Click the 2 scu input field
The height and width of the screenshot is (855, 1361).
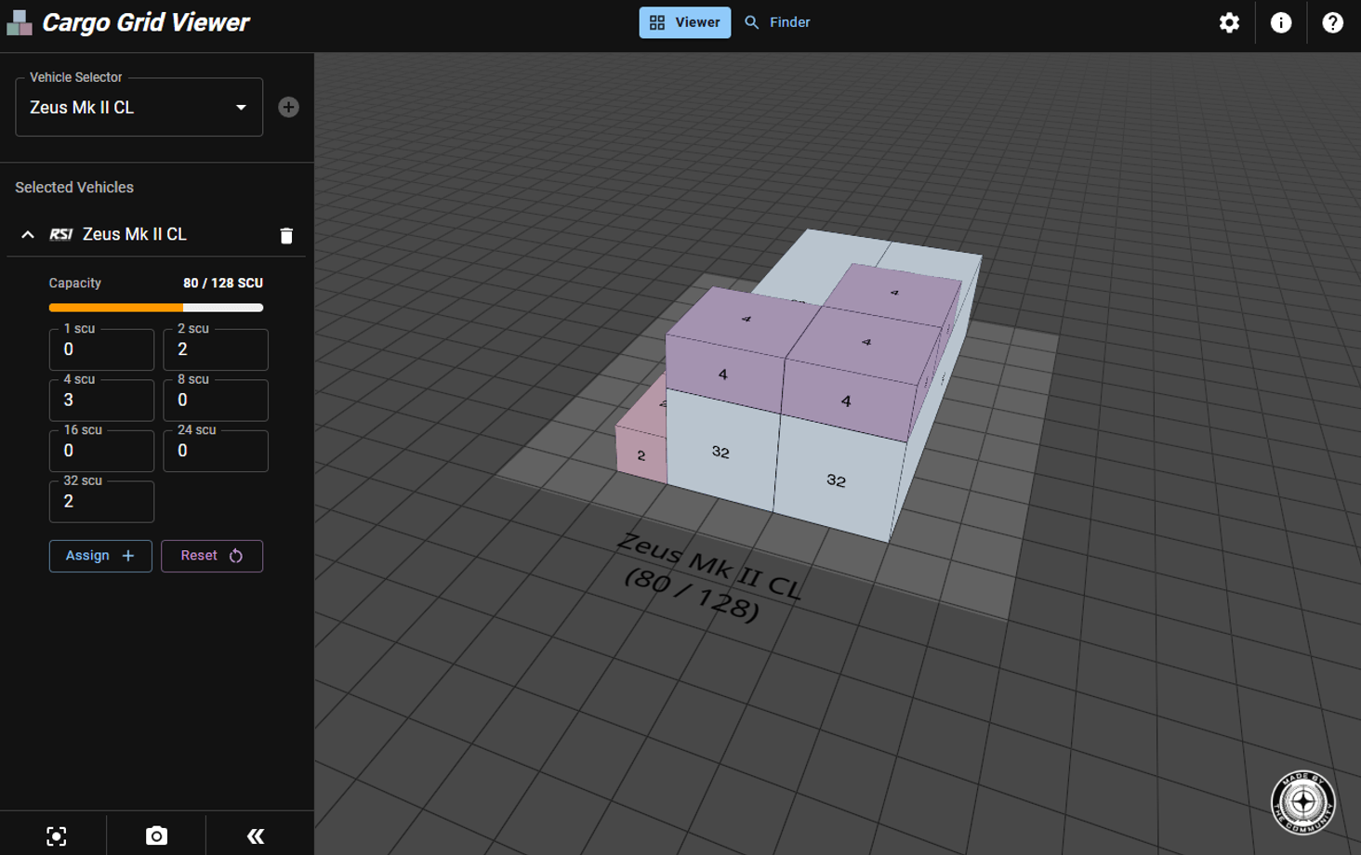click(x=216, y=349)
